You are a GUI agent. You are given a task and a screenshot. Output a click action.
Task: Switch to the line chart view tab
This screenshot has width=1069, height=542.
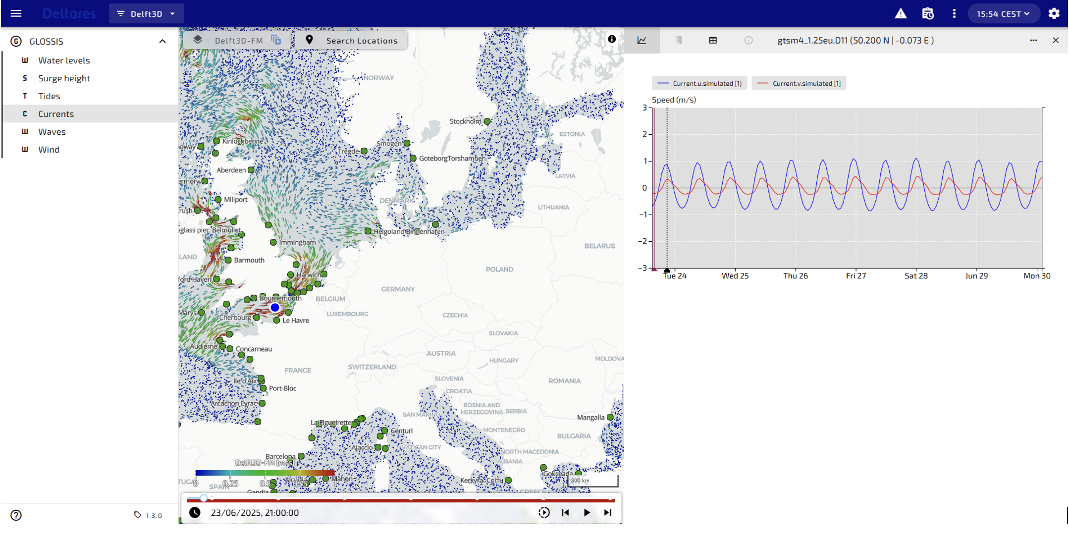pyautogui.click(x=641, y=41)
